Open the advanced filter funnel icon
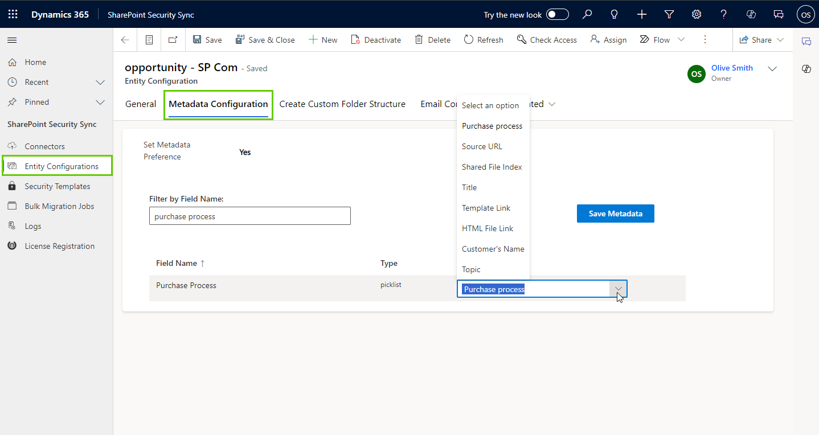Viewport: 819px width, 435px height. tap(669, 14)
